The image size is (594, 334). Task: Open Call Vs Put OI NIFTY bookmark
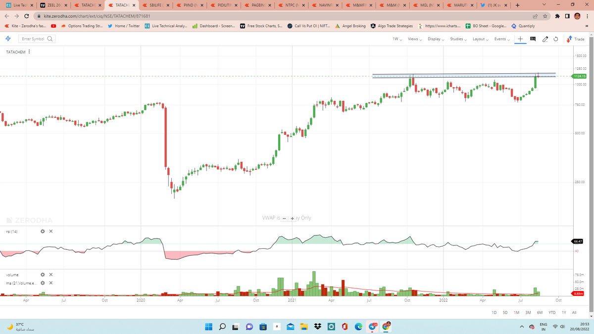point(309,26)
